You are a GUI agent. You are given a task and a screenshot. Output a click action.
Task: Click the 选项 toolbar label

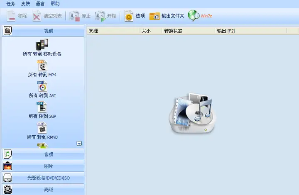140,16
